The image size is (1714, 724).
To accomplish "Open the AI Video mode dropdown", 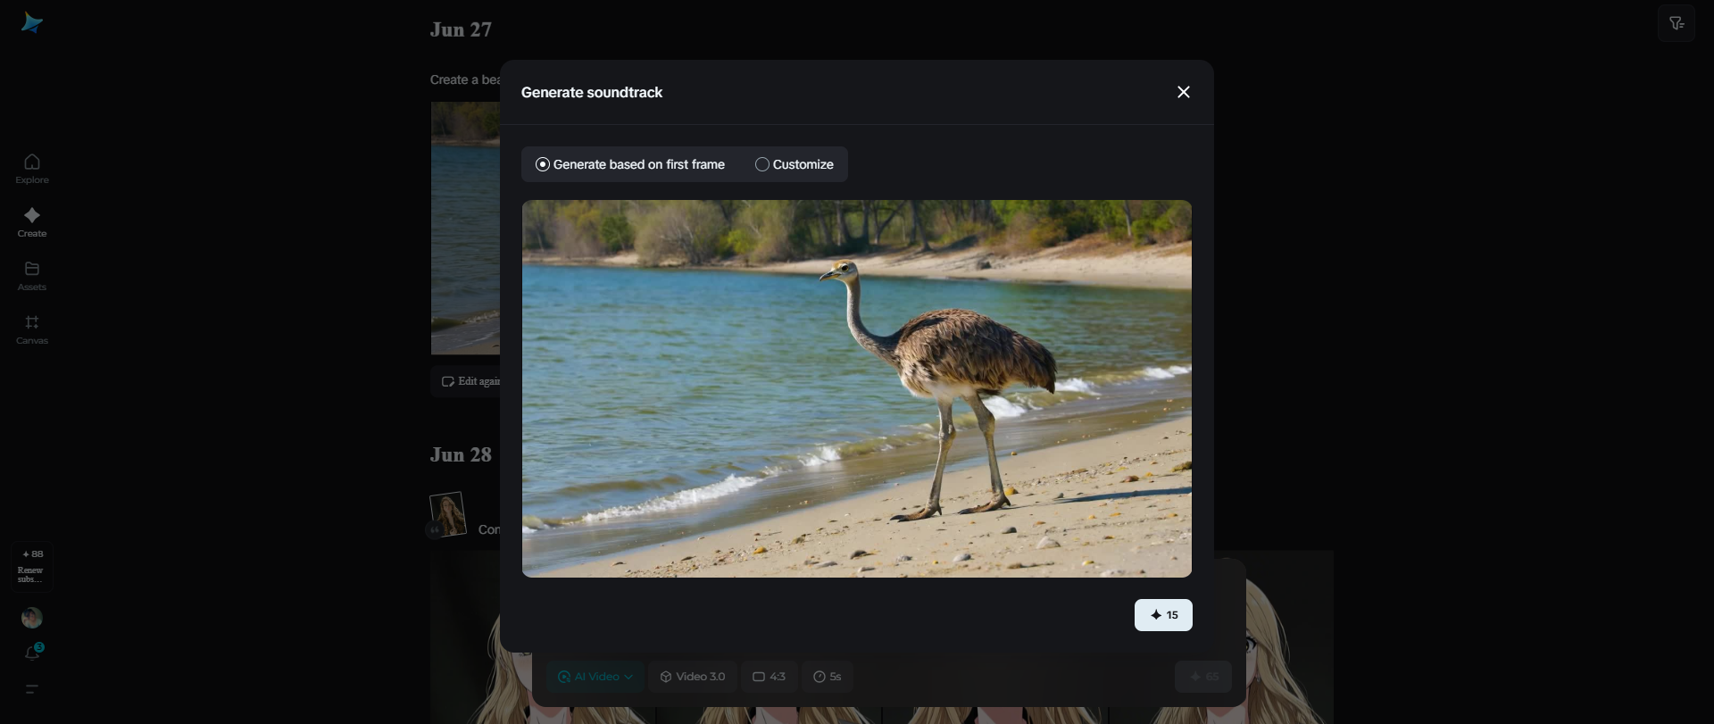I will (595, 677).
